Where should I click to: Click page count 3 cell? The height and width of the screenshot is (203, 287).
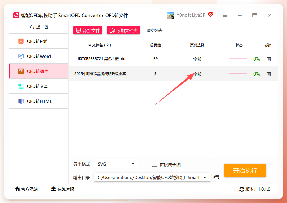[x=155, y=74]
